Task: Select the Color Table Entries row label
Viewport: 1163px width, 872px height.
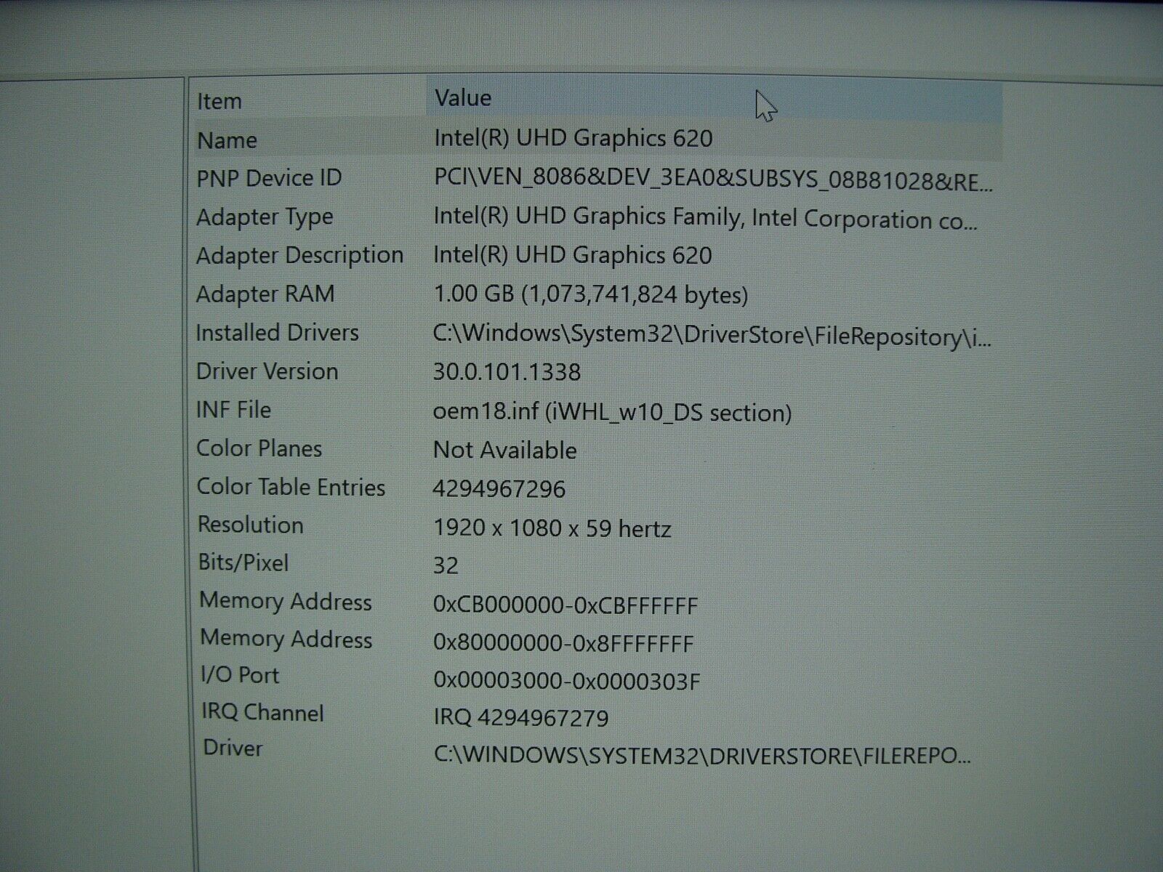Action: 291,487
